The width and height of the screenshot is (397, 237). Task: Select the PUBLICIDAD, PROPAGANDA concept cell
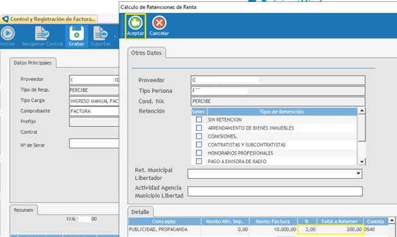(164, 229)
